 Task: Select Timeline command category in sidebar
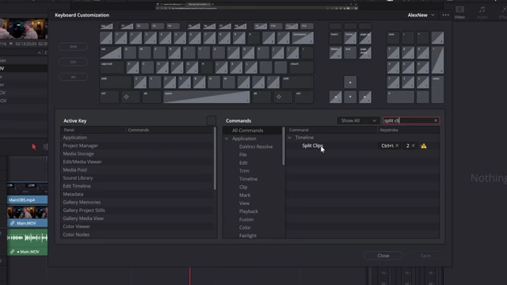pos(248,179)
